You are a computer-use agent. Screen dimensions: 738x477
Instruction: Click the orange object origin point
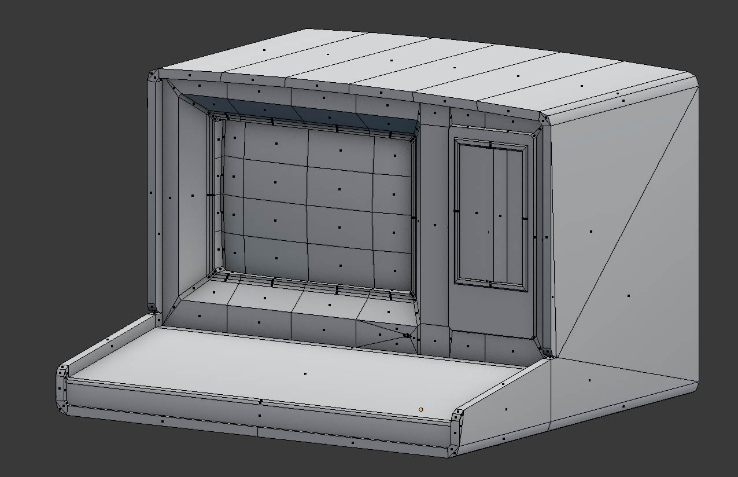pos(421,409)
